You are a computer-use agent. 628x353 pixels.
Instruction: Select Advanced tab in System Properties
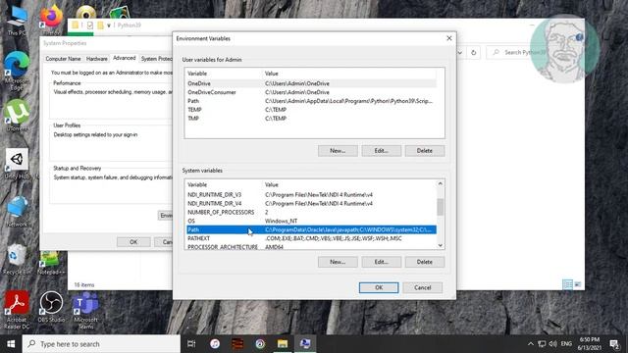click(x=125, y=58)
